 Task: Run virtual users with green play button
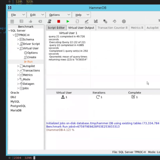(68, 21)
